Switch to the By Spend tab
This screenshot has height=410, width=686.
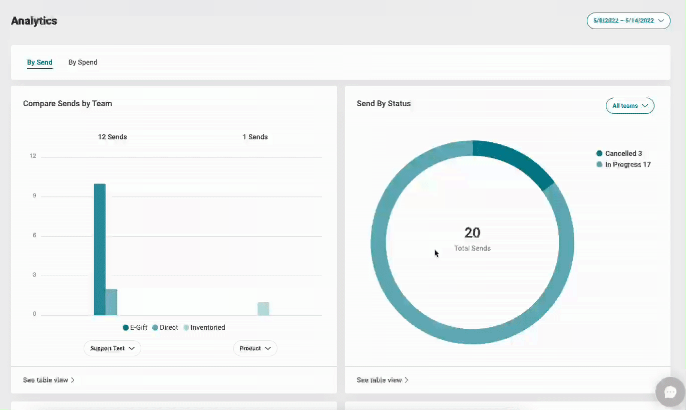(83, 63)
